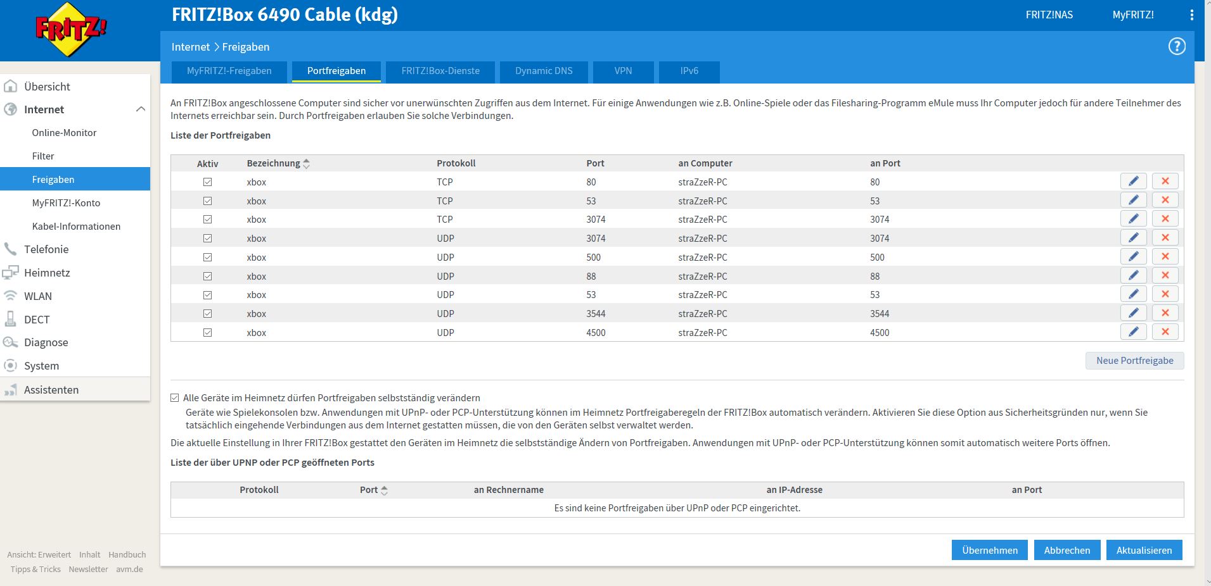Viewport: 1211px width, 586px height.
Task: Delete the xbox UDP port 500 rule
Action: click(1165, 256)
